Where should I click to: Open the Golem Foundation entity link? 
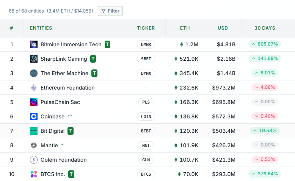point(64,160)
